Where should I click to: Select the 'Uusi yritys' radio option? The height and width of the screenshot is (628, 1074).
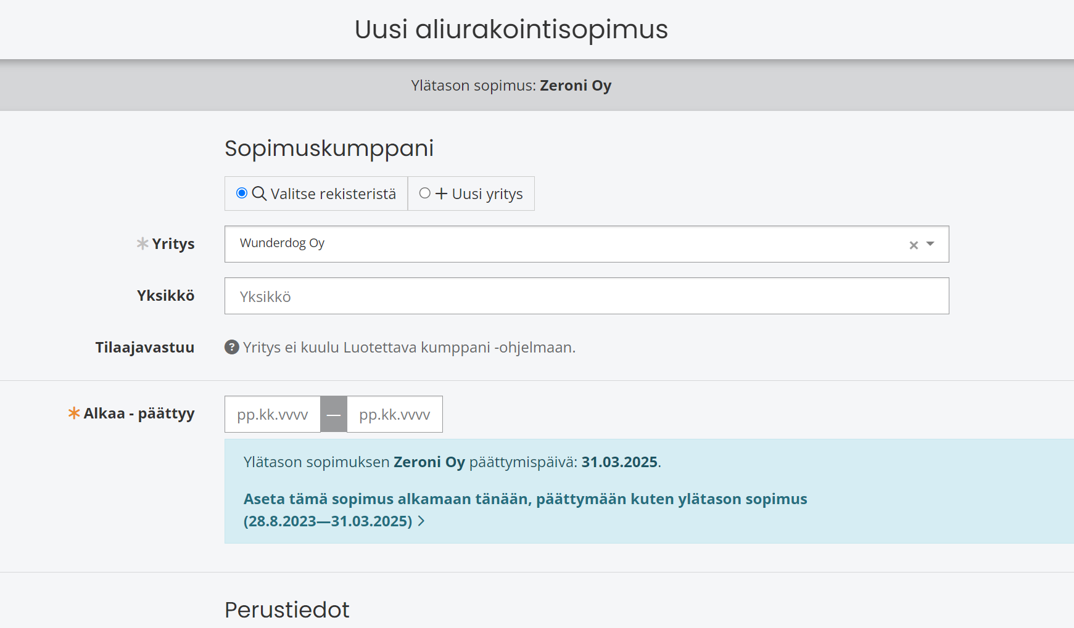pyautogui.click(x=424, y=194)
